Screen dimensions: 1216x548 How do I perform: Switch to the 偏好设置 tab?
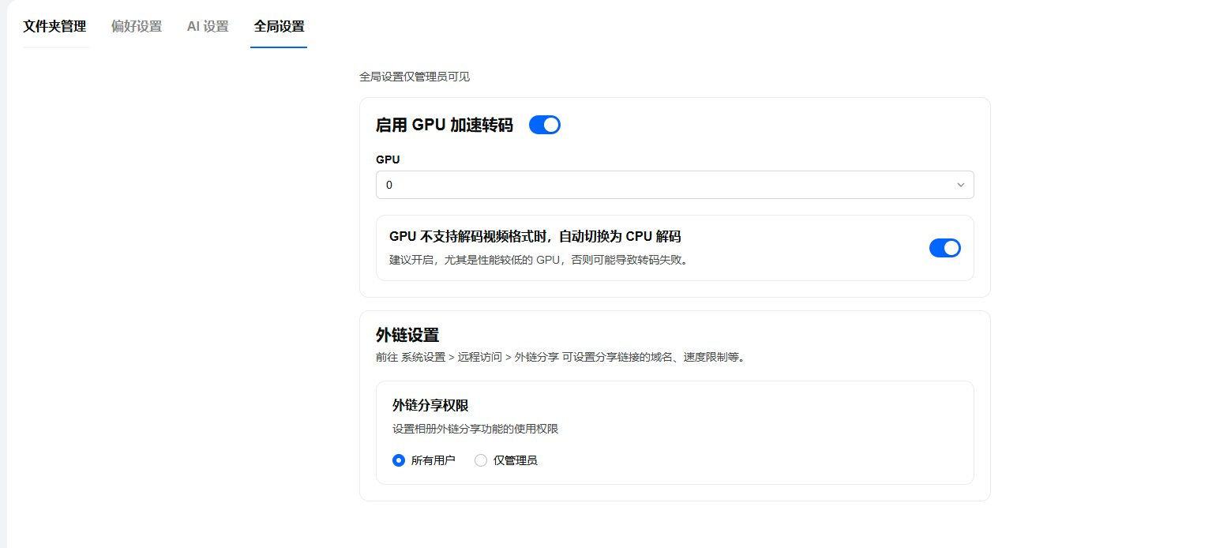click(137, 26)
